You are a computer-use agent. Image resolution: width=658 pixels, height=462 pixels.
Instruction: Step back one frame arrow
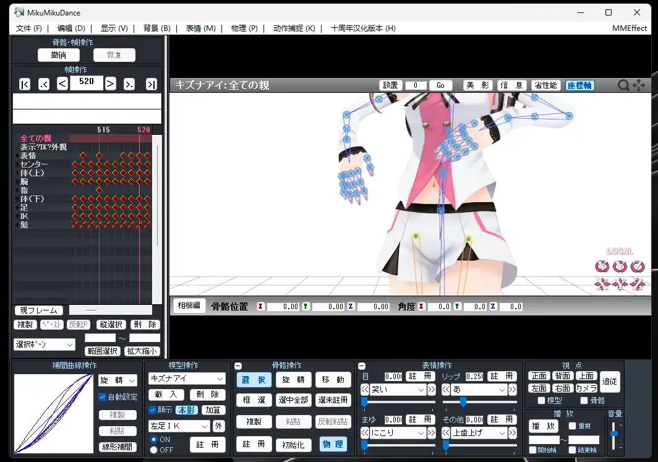point(62,83)
